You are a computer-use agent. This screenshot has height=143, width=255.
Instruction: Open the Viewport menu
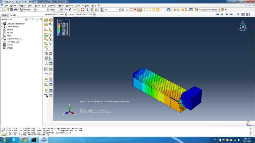(x=22, y=5)
